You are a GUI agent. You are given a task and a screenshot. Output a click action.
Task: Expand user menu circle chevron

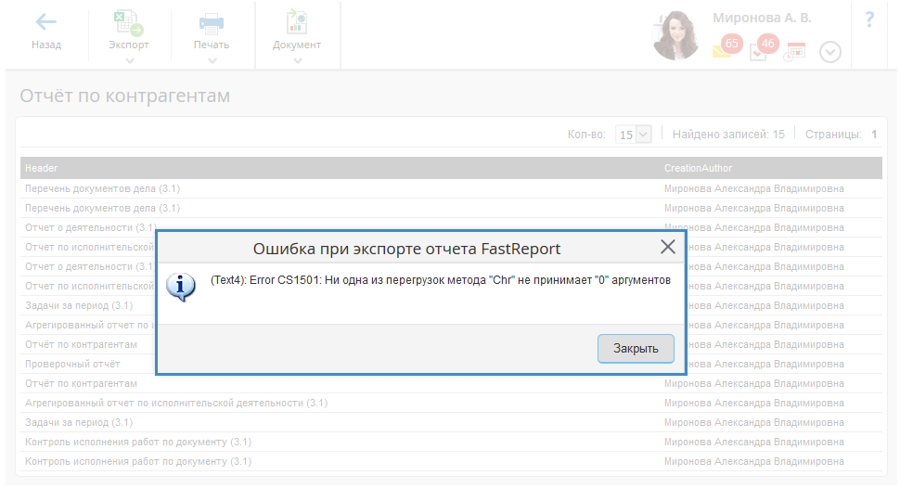830,52
